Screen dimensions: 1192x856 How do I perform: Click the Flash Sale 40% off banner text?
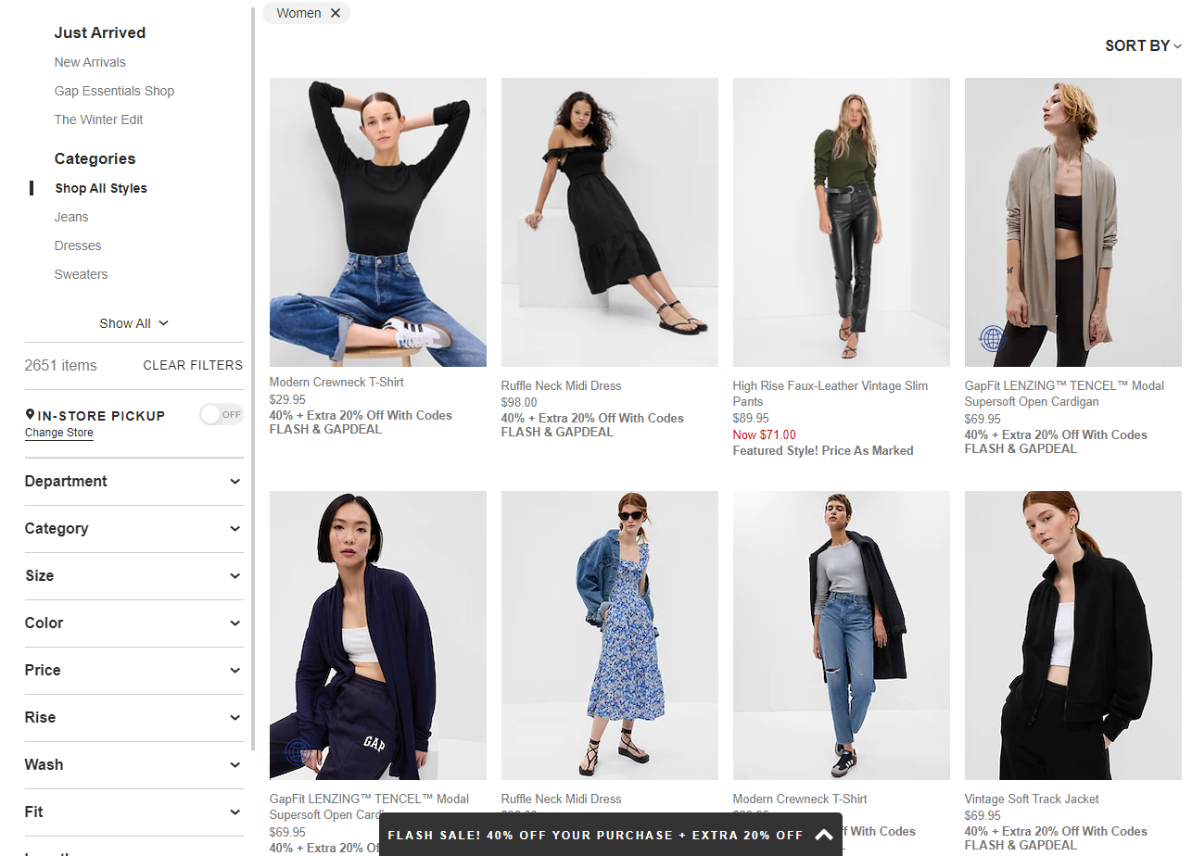coord(595,835)
